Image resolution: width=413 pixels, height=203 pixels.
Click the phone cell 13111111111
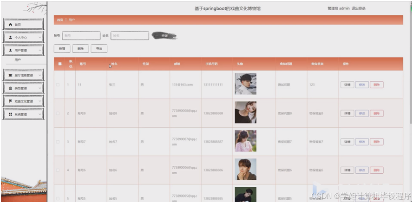tap(213, 85)
